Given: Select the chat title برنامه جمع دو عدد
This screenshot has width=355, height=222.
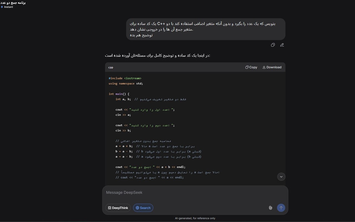Looking at the screenshot, I should click(13, 2).
